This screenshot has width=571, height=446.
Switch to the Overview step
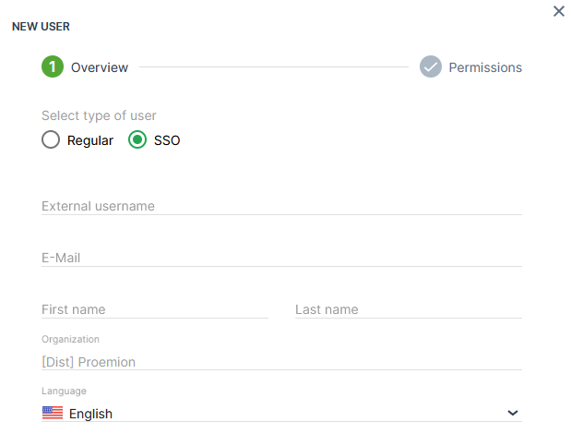coord(100,67)
